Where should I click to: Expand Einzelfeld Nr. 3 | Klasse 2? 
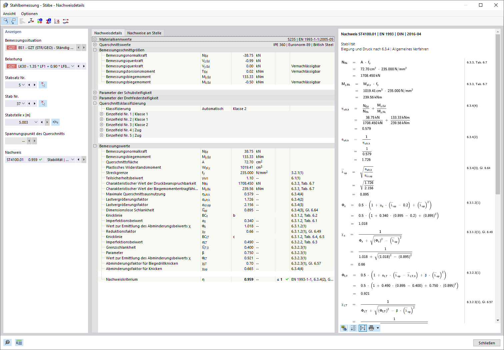[x=102, y=125]
